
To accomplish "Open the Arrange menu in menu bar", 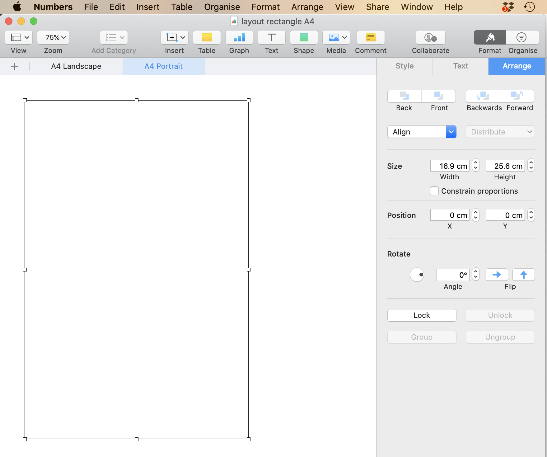I will tap(307, 7).
